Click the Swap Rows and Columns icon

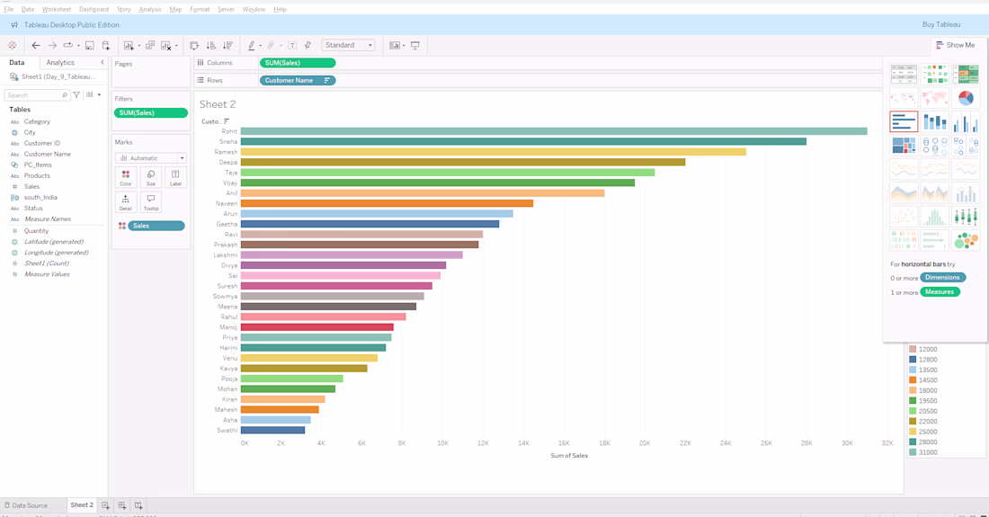194,45
